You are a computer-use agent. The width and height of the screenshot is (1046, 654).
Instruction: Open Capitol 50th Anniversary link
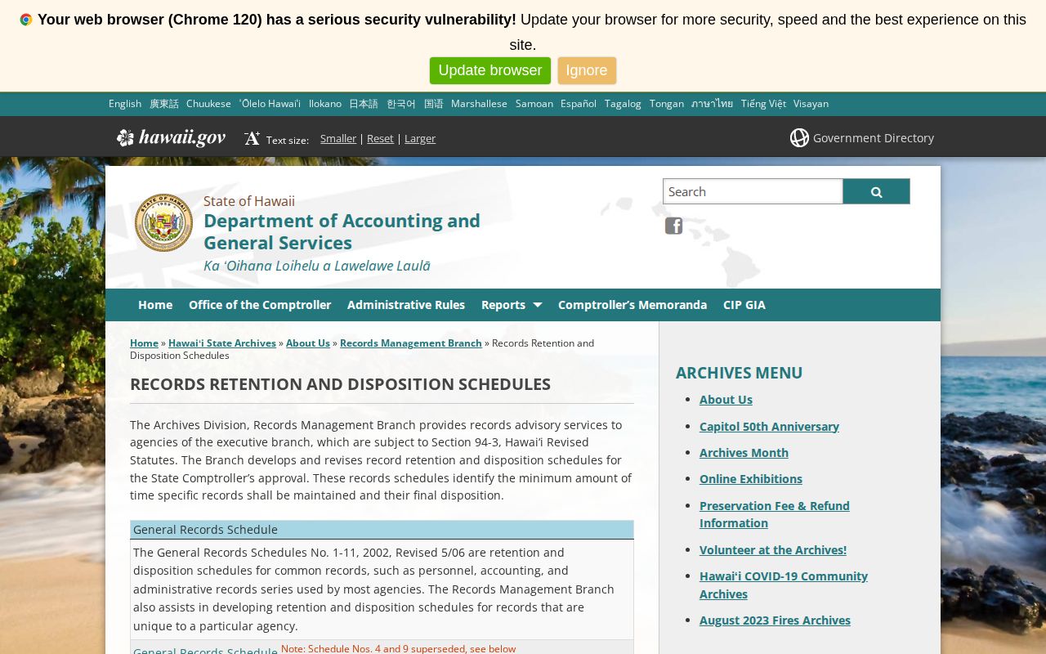(769, 426)
